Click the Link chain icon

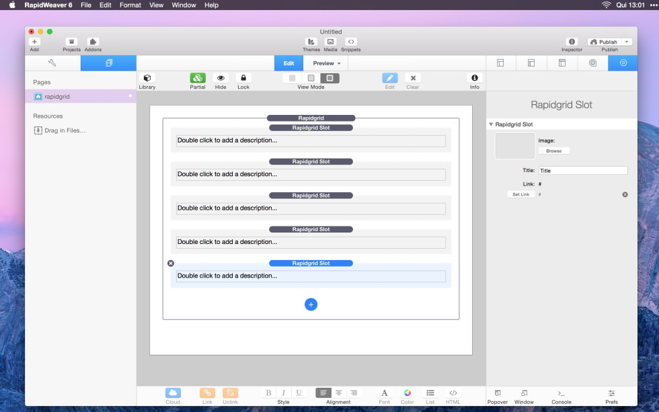pyautogui.click(x=207, y=393)
